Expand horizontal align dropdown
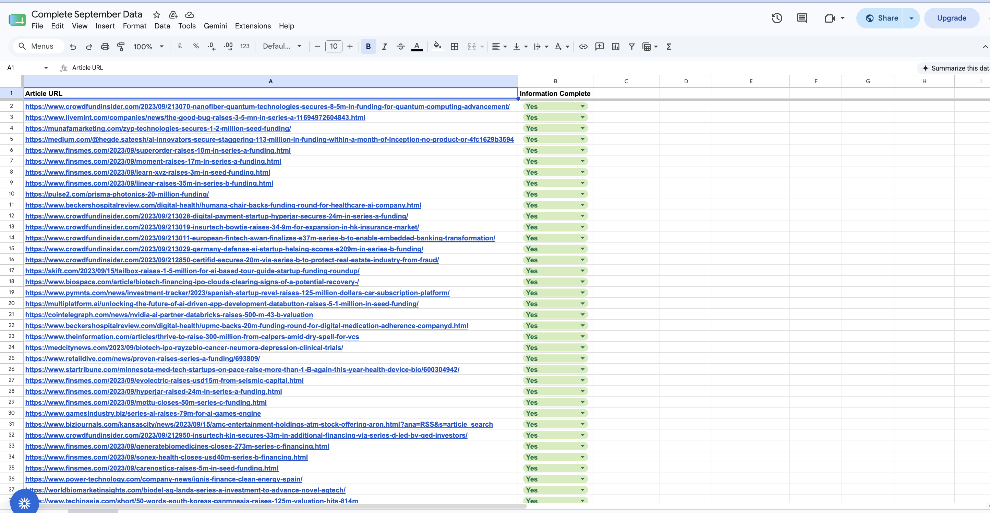Screen dimensions: 990x513 [505, 47]
